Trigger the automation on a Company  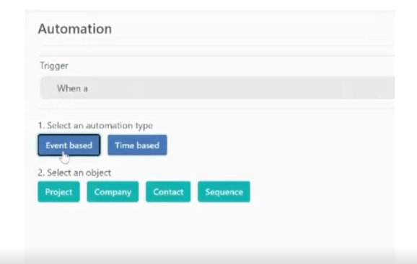(x=113, y=191)
